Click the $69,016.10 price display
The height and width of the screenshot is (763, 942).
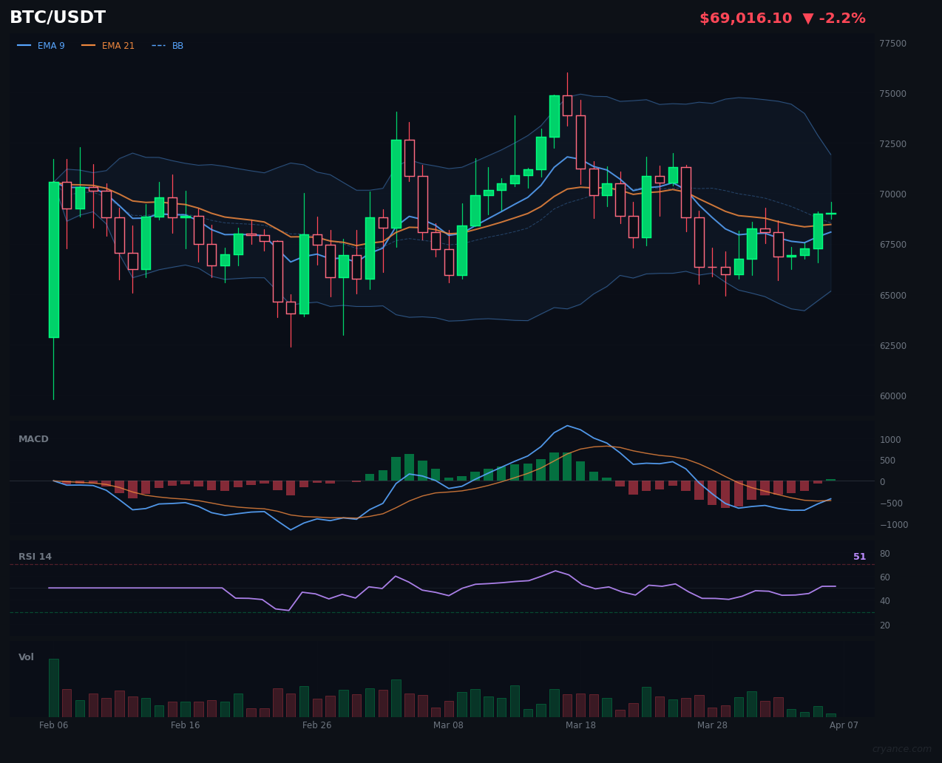(x=745, y=18)
